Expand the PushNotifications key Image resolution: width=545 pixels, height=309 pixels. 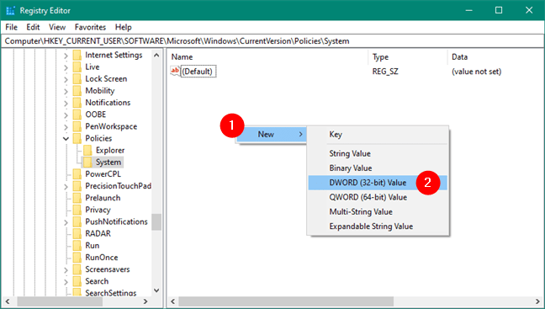point(66,221)
